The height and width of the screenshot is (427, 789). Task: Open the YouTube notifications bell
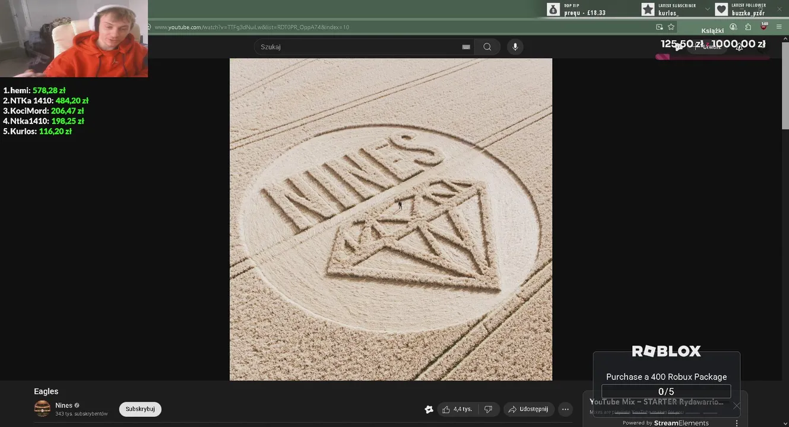coord(739,47)
